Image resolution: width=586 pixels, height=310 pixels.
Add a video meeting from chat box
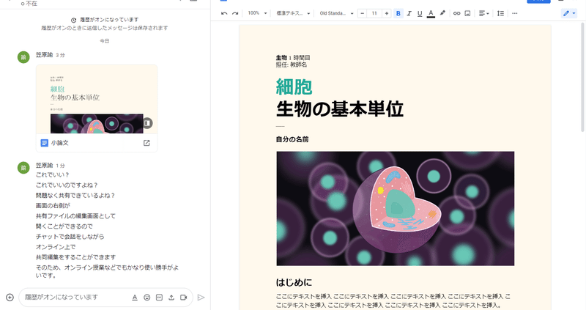[184, 298]
